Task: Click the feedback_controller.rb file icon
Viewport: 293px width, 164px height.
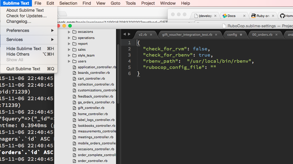Action: pyautogui.click(x=74, y=97)
